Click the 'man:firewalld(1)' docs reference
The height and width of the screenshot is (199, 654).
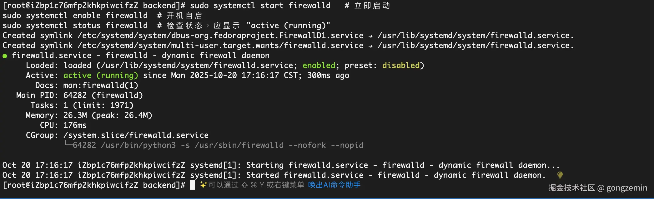[x=101, y=85]
